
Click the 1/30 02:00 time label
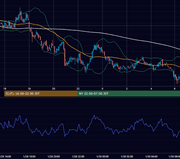(127, 156)
